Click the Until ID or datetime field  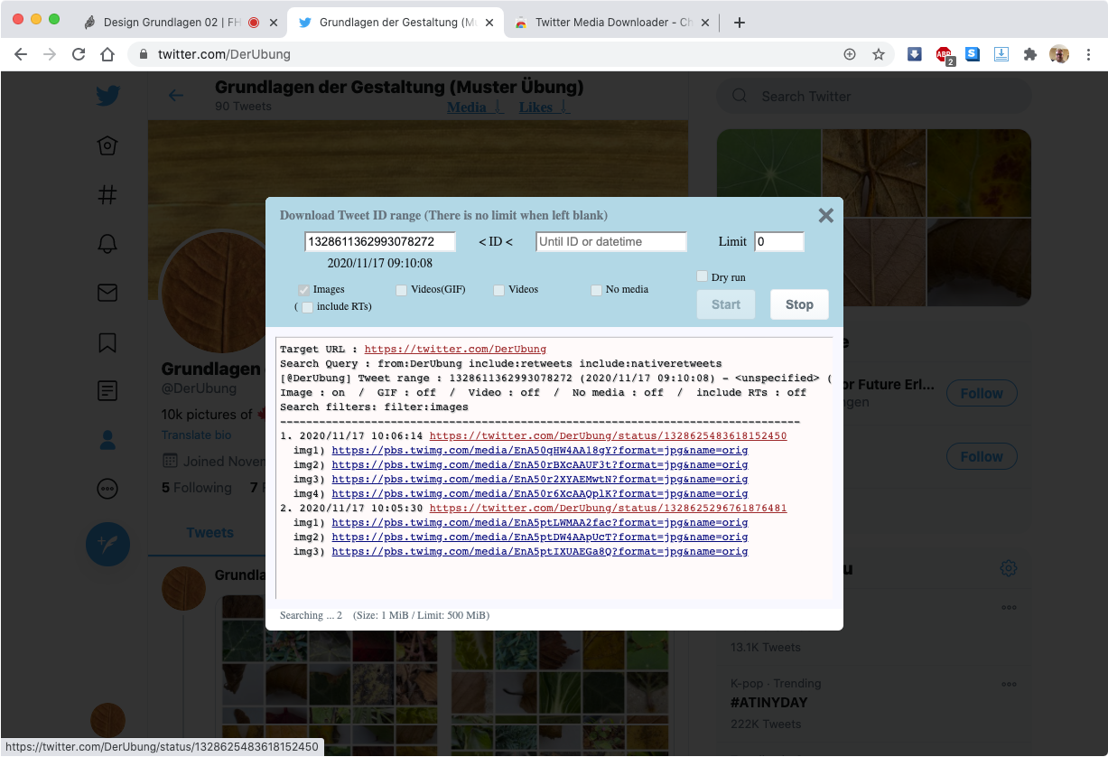tap(611, 241)
